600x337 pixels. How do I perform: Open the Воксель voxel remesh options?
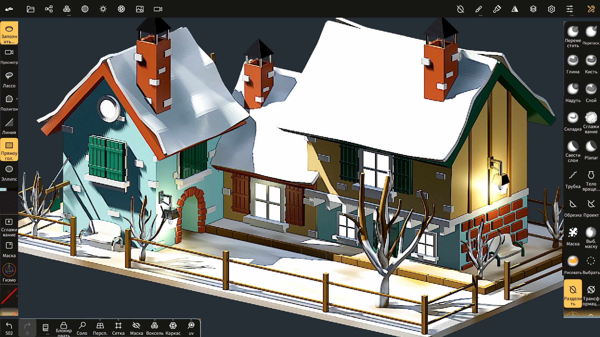pos(154,328)
